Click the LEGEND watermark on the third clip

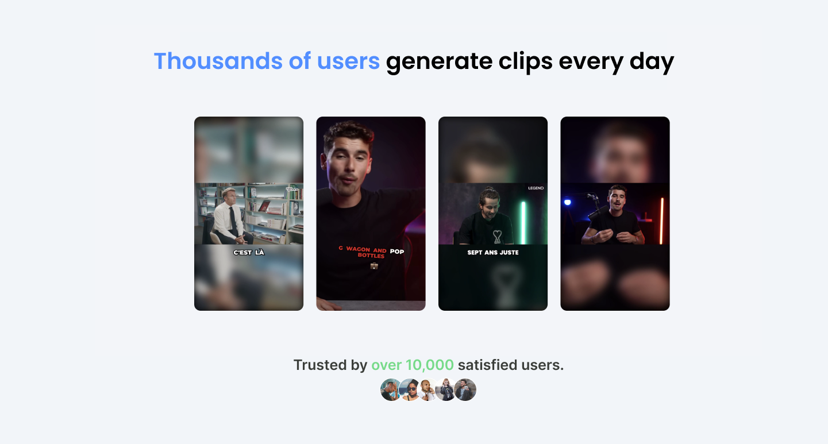coord(536,188)
